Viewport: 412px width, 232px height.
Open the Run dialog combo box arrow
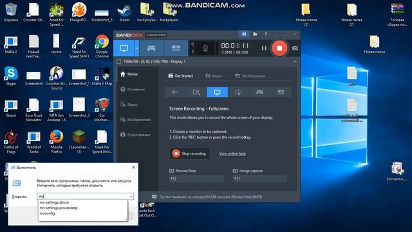[x=131, y=196]
